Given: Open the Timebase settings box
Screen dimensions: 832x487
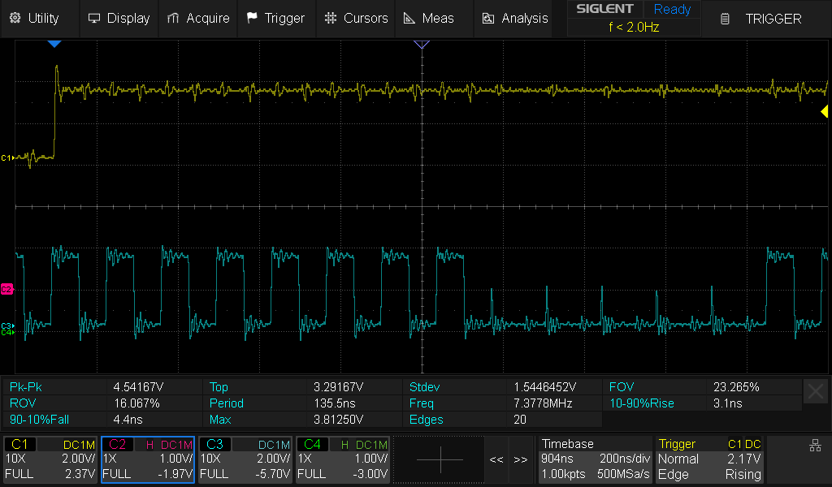Looking at the screenshot, I should [594, 459].
